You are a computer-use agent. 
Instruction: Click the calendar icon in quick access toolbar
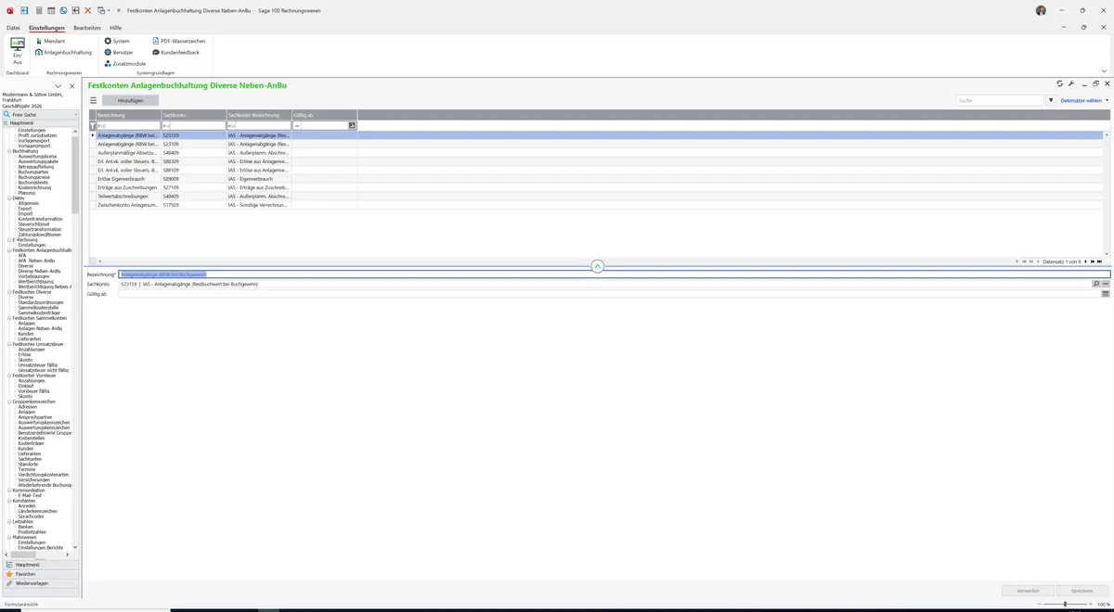(x=50, y=10)
